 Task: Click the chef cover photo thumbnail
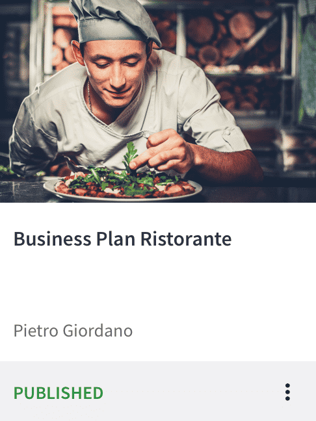point(158,101)
